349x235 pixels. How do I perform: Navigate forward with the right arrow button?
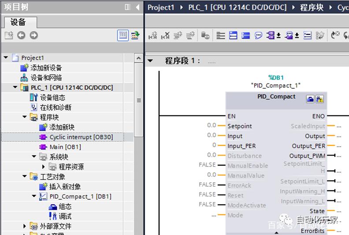(34, 35)
